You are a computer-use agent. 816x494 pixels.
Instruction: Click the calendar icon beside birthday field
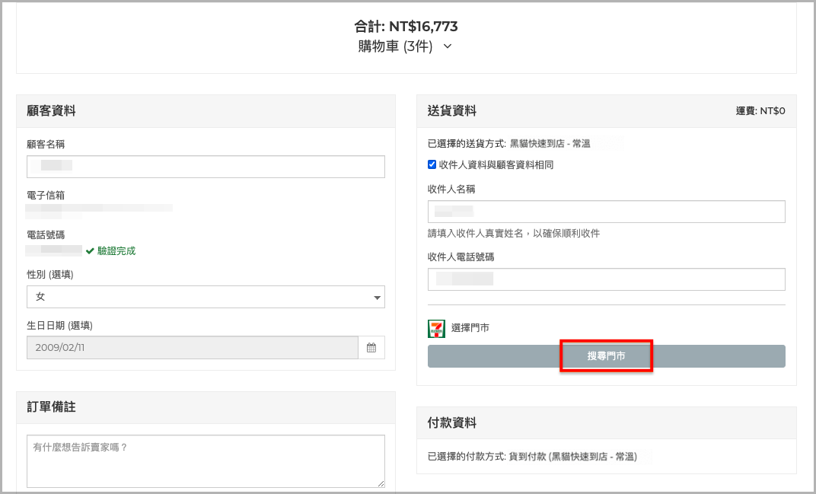click(x=371, y=348)
